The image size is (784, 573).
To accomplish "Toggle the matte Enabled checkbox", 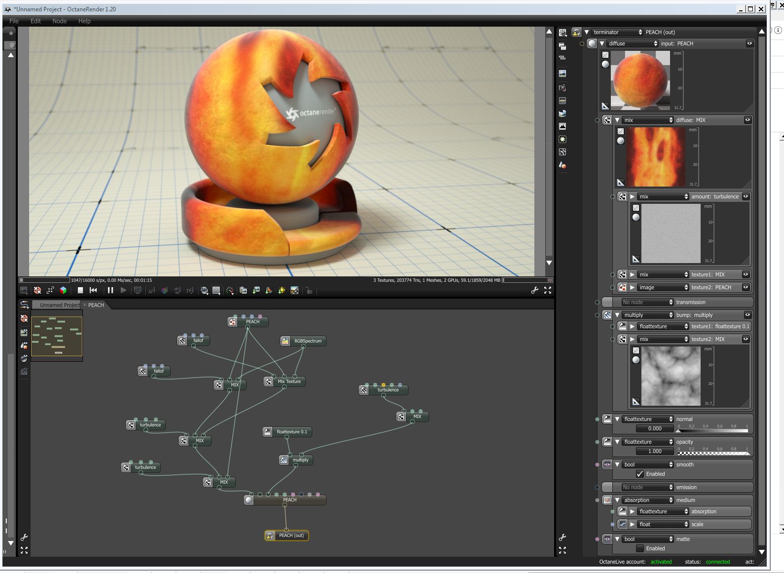I will coord(640,549).
